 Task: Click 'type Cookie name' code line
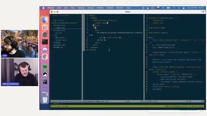pos(157,28)
